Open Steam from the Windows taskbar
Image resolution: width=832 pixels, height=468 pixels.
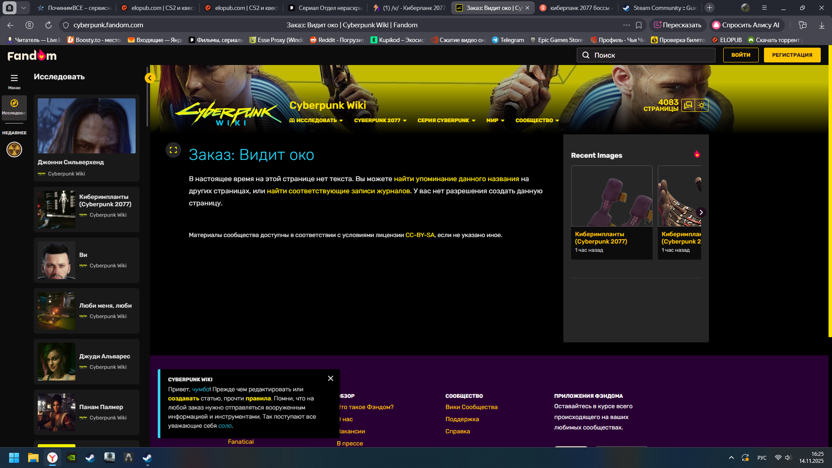click(90, 458)
